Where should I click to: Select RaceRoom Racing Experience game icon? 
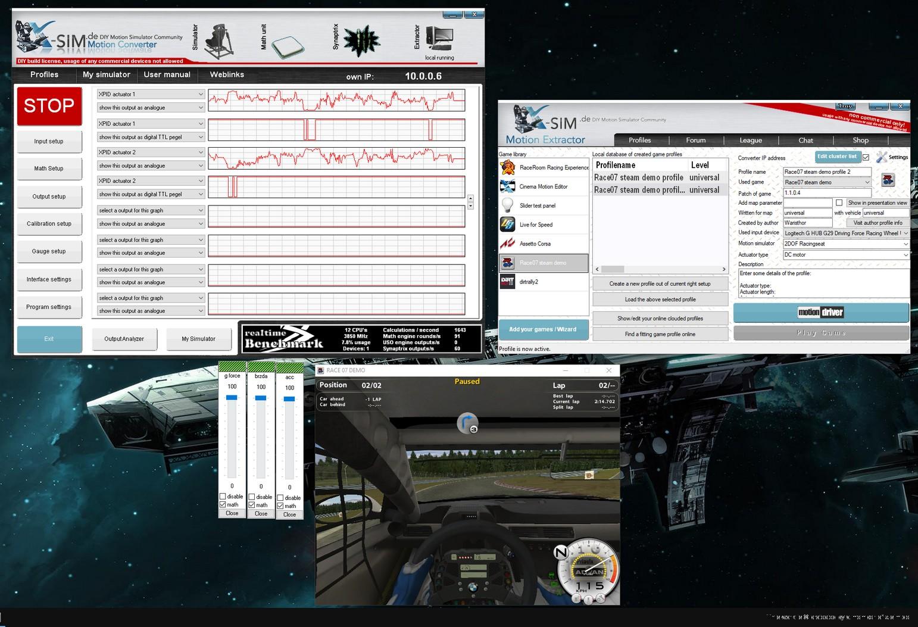(x=508, y=167)
